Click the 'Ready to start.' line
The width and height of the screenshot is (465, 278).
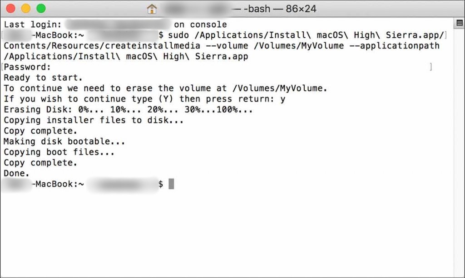[43, 78]
